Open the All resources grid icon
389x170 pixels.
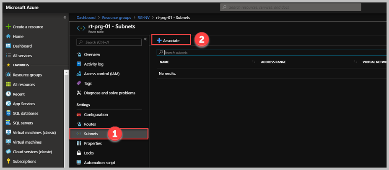pos(8,84)
